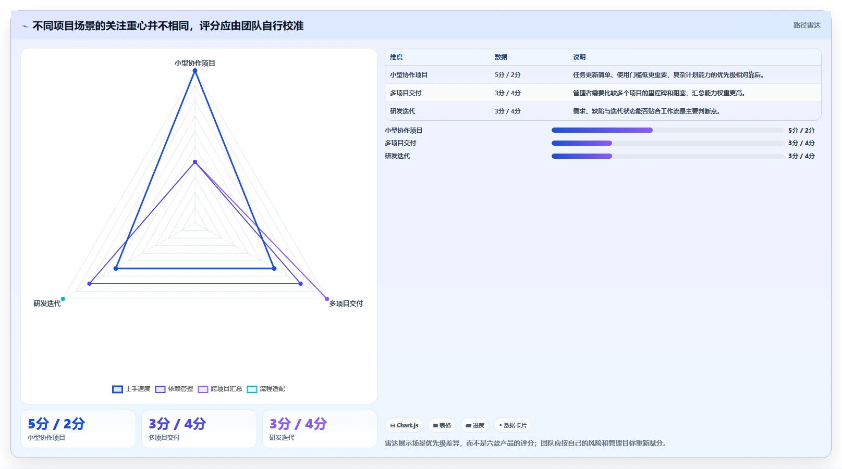Click the 研发迭代 radar axis label
This screenshot has height=469, width=842.
pos(47,303)
